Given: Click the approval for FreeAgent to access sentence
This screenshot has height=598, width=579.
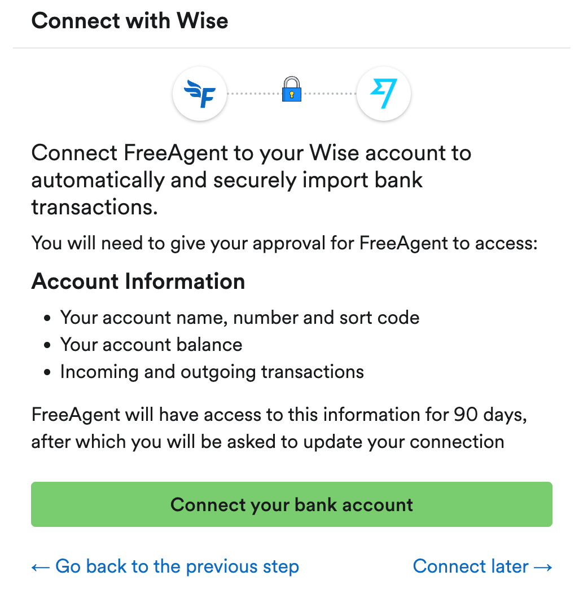Looking at the screenshot, I should [x=284, y=243].
